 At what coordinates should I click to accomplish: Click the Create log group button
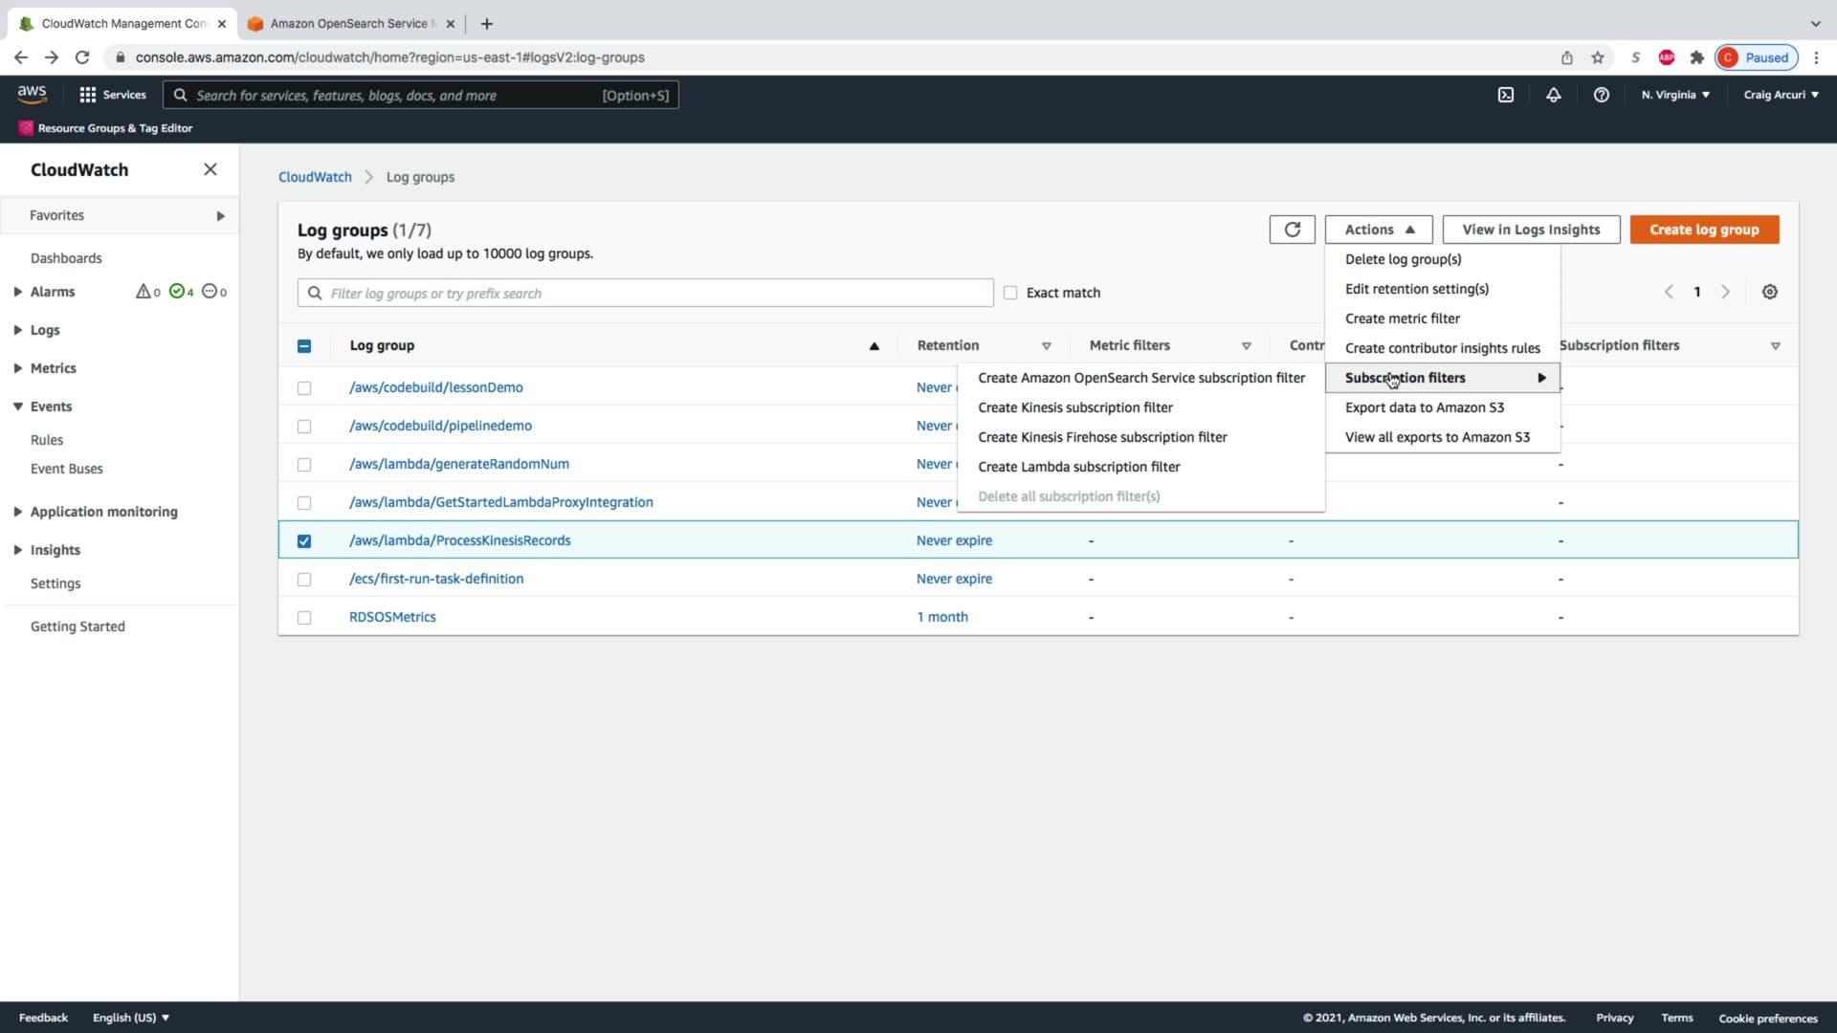click(x=1703, y=230)
